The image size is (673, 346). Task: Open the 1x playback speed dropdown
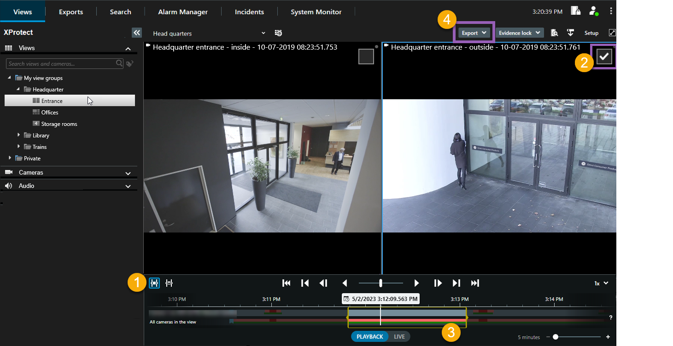(x=601, y=283)
